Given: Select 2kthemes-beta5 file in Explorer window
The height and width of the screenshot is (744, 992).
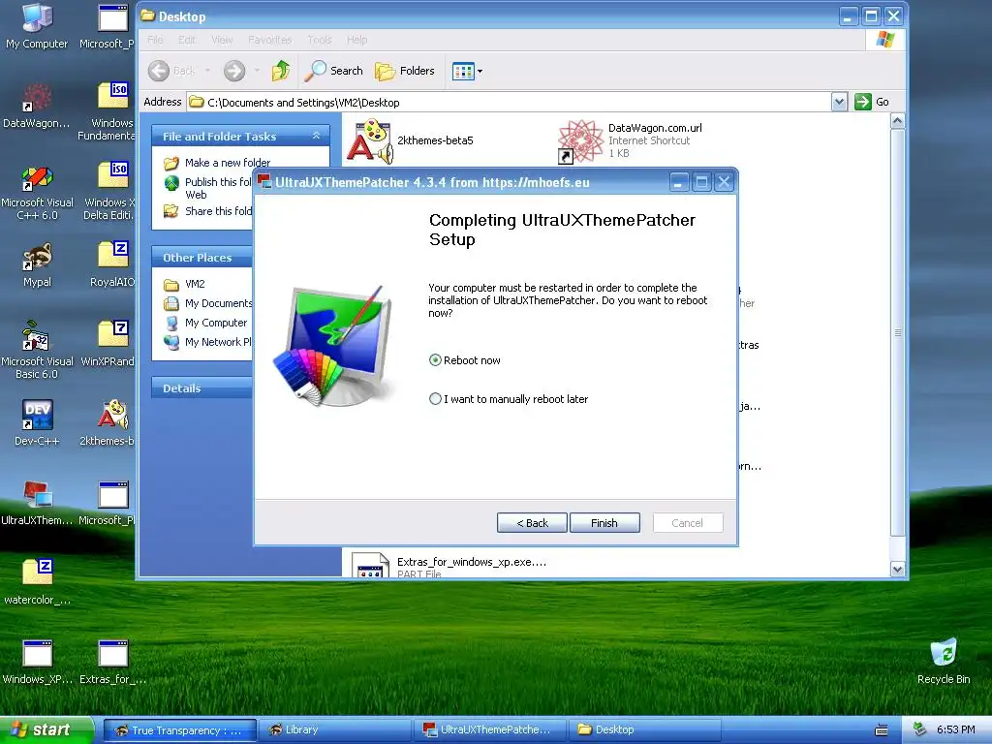Looking at the screenshot, I should pyautogui.click(x=411, y=140).
